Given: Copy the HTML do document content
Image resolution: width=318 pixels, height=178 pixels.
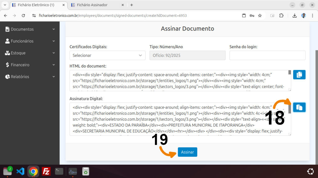Looking at the screenshot, I should point(299,75).
